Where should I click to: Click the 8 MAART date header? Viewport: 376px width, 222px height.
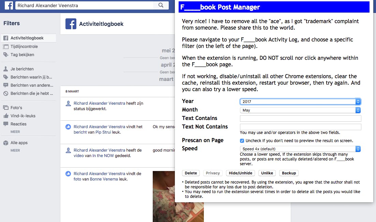72,91
